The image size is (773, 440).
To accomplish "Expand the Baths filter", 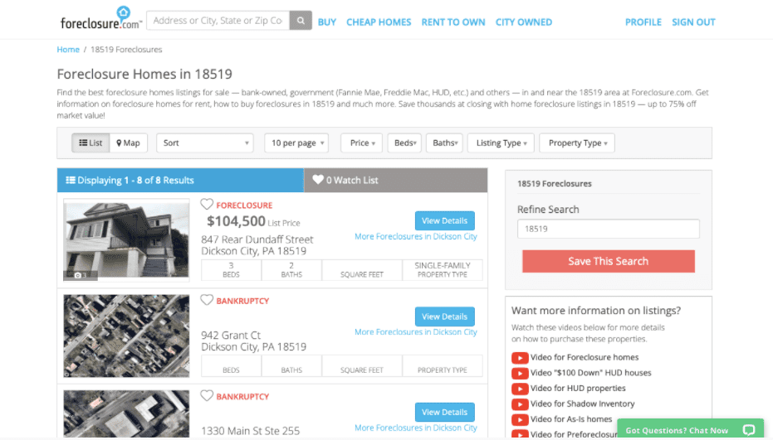I will point(445,143).
